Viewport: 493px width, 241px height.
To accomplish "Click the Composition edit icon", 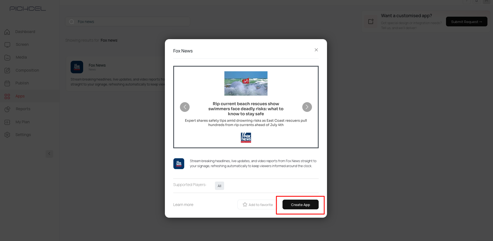I will 7,70.
